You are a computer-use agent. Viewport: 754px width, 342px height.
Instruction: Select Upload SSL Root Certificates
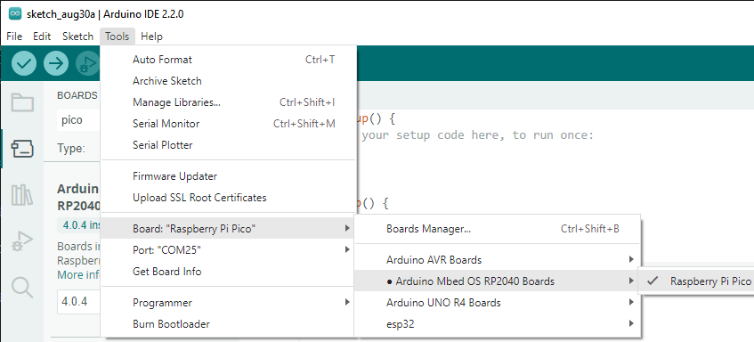229,197
